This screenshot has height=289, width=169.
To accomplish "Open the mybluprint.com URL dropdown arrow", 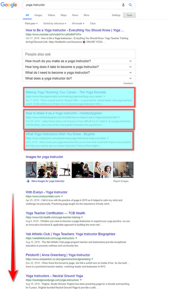I will pos(108,138).
